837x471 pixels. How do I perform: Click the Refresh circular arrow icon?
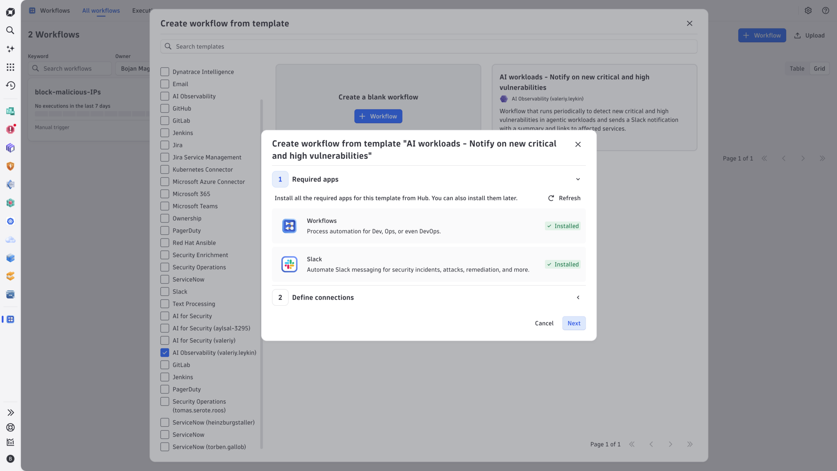tap(551, 198)
